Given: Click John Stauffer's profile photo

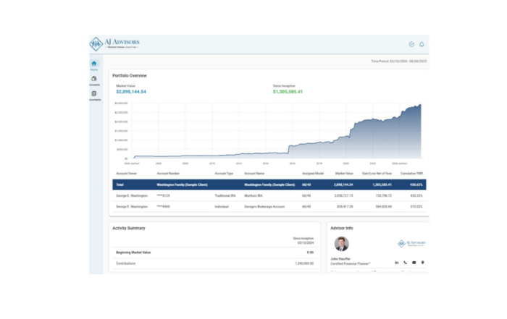Looking at the screenshot, I should 341,244.
